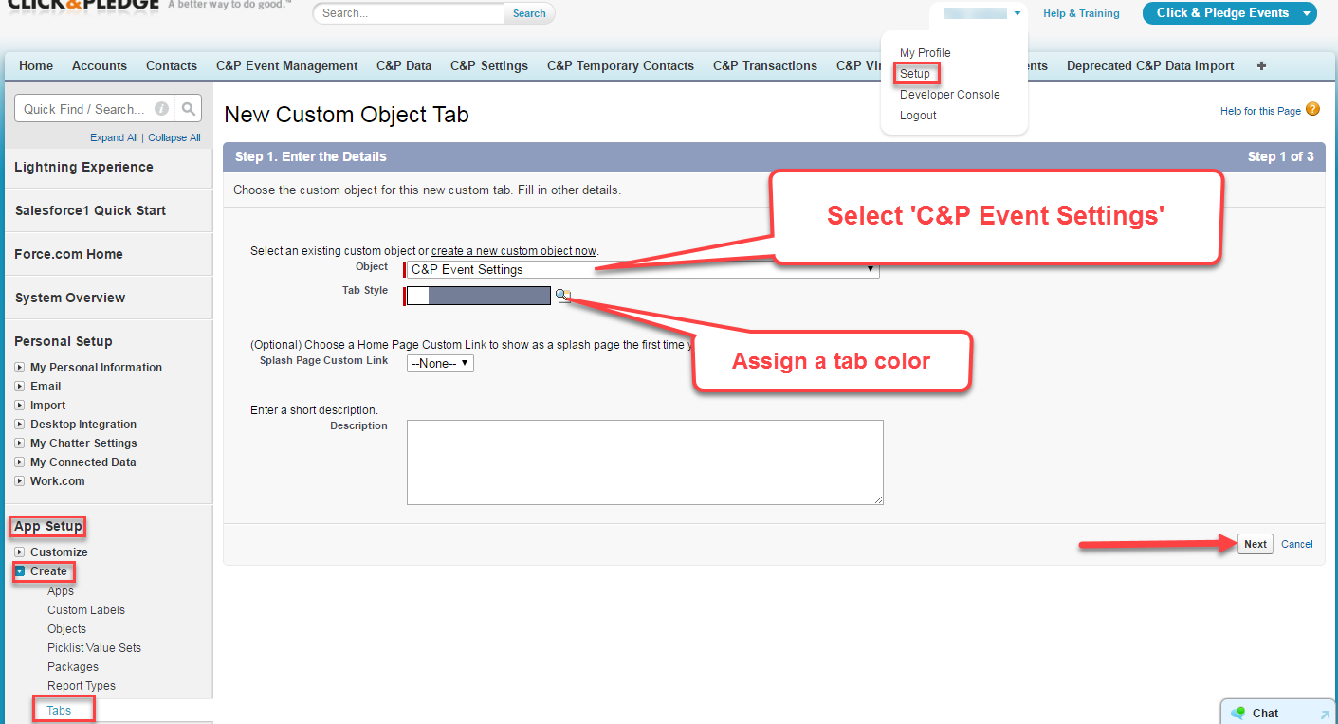The image size is (1338, 724).
Task: Focus the Description text area
Action: pyautogui.click(x=645, y=462)
